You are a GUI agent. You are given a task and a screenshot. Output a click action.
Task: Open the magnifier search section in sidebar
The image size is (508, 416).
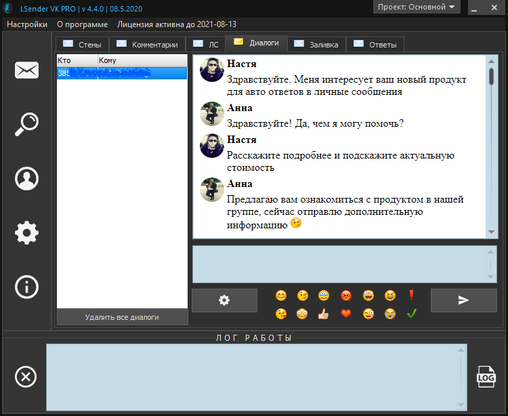coord(26,124)
